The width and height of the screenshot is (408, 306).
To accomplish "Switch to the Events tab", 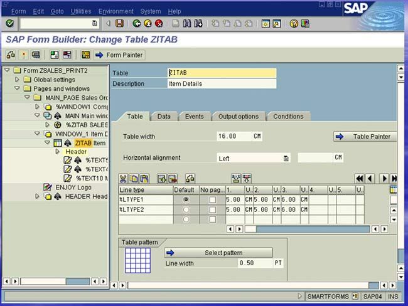I will pos(194,117).
